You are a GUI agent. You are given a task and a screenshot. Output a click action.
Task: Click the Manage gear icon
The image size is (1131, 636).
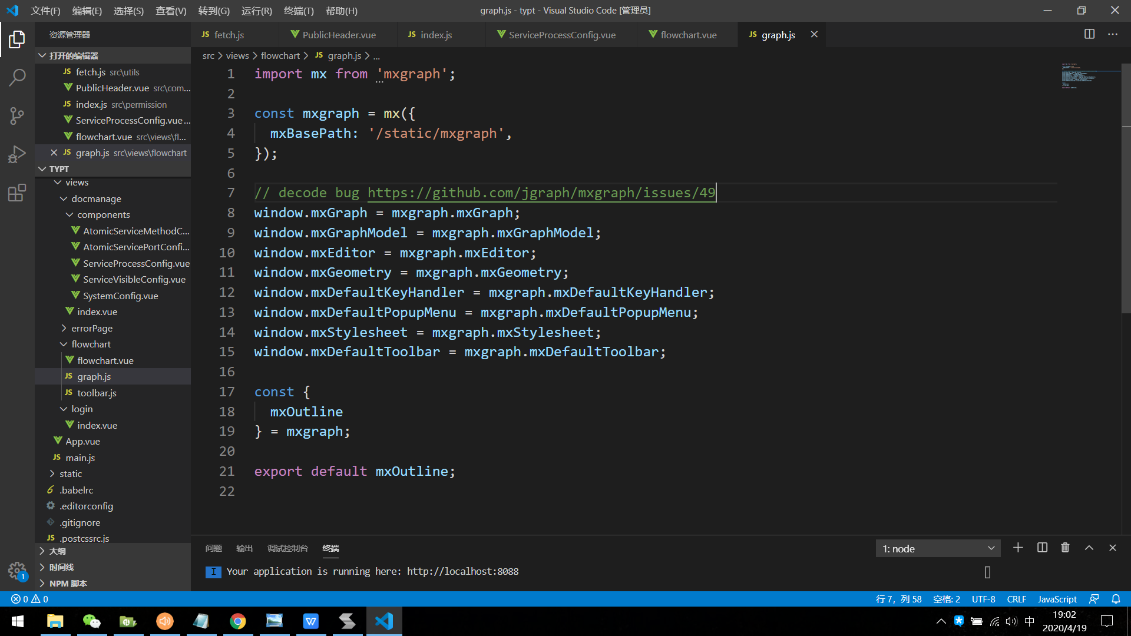[x=17, y=570]
